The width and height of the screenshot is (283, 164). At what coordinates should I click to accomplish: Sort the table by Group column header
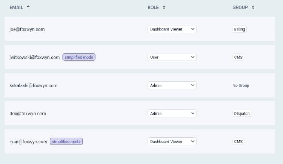point(240,8)
